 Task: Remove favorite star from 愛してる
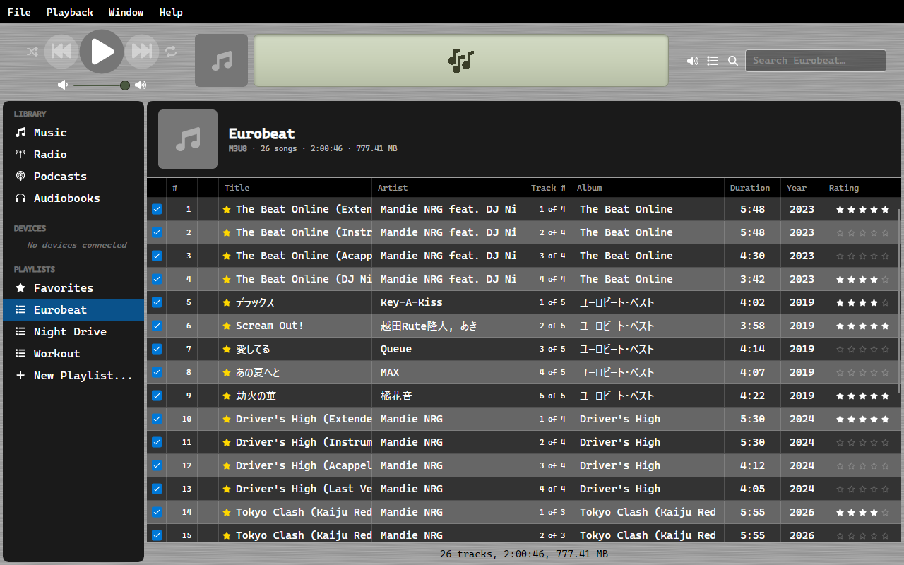click(x=227, y=349)
